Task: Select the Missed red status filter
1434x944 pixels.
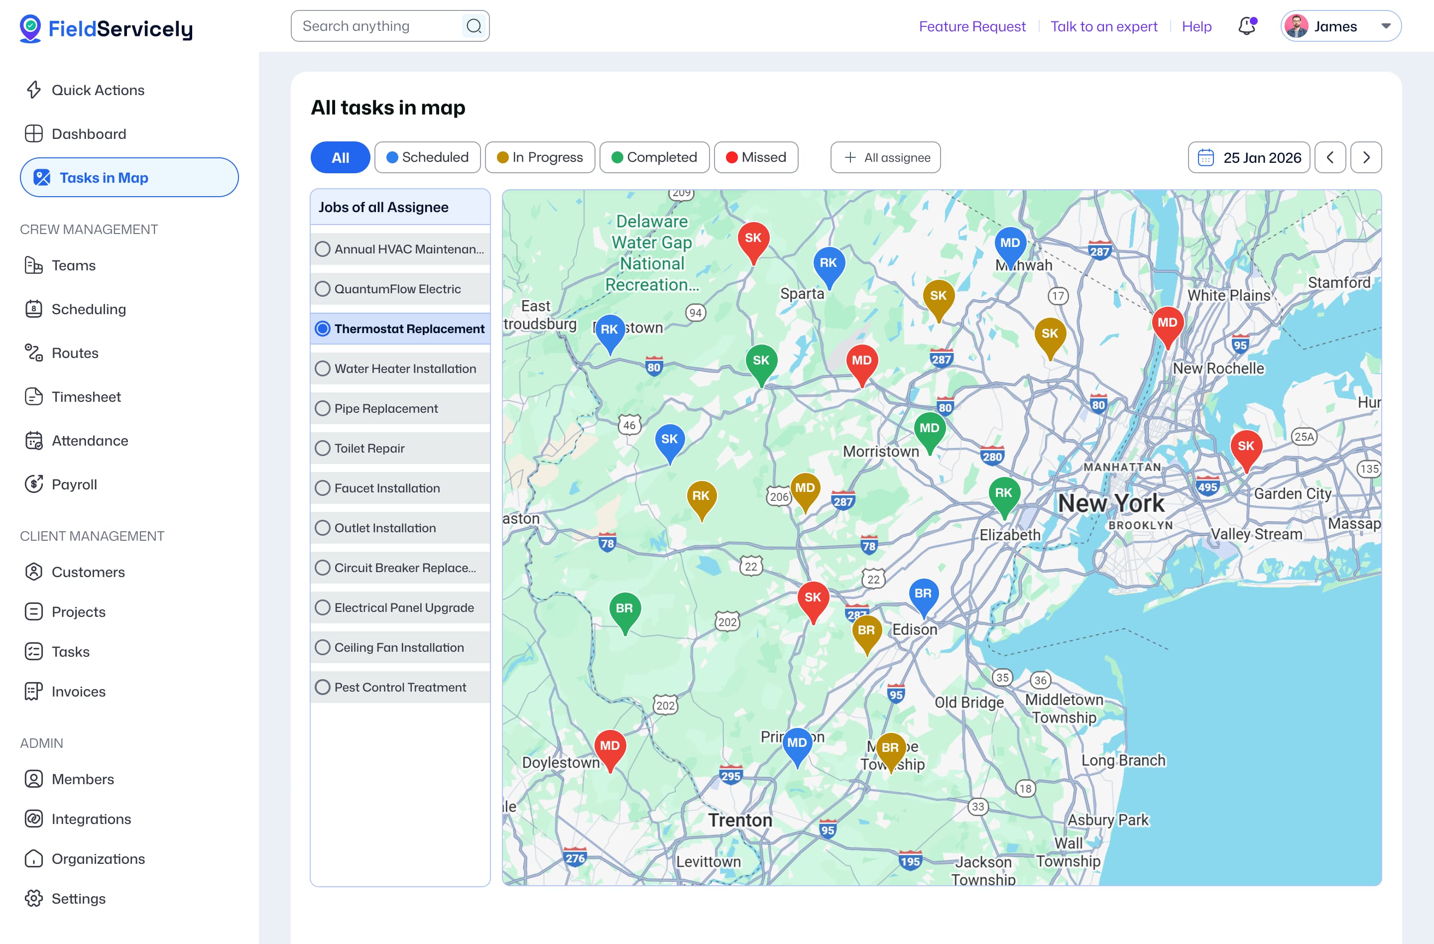Action: coord(755,158)
